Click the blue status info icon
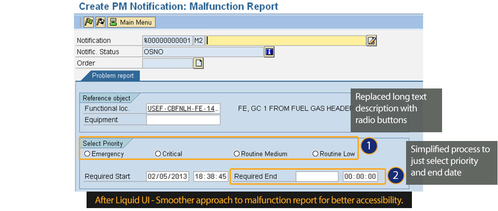 [269, 52]
